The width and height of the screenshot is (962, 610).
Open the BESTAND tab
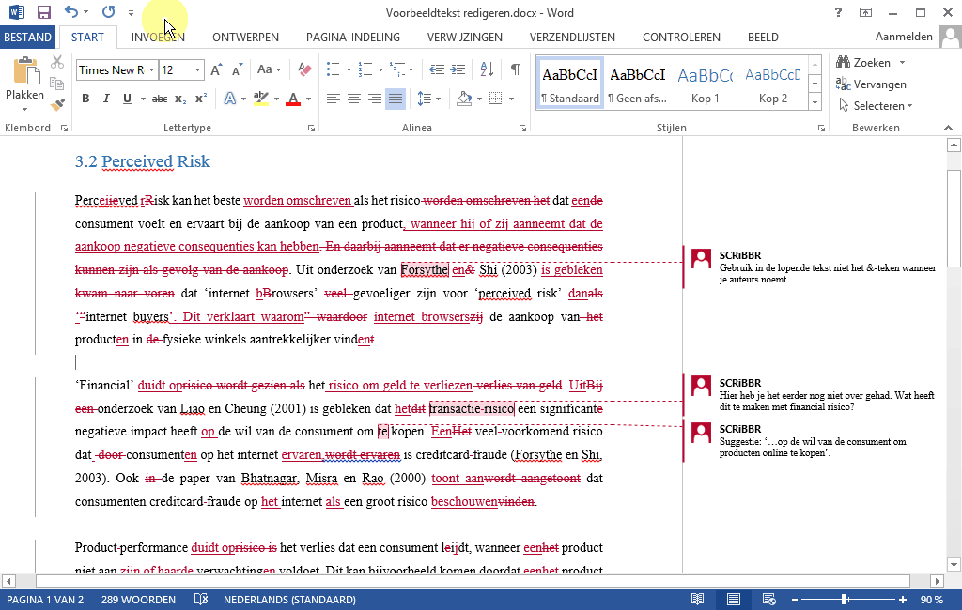point(27,37)
